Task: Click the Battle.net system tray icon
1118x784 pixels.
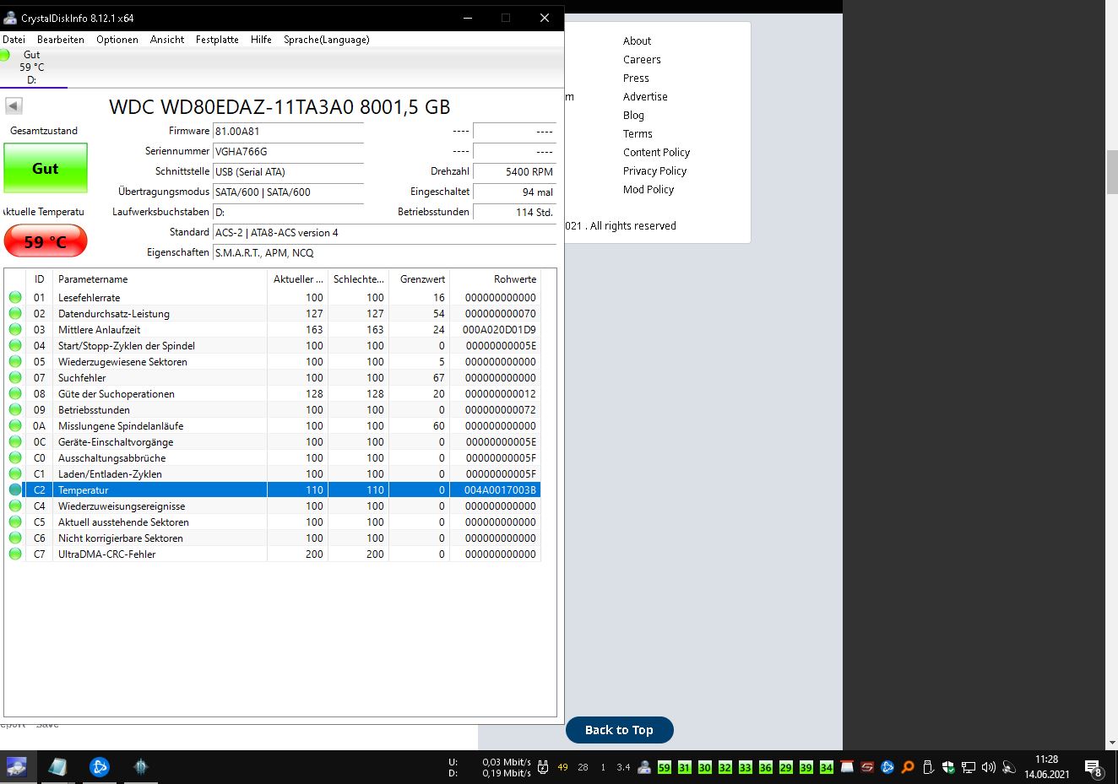Action: tap(887, 767)
